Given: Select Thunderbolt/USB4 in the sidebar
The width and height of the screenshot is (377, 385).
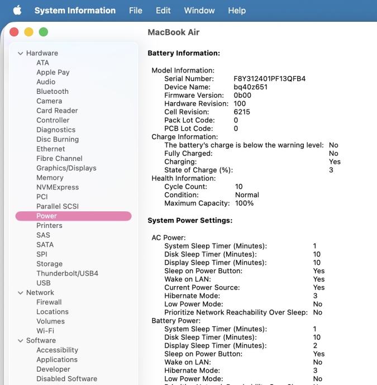Looking at the screenshot, I should [x=68, y=274].
